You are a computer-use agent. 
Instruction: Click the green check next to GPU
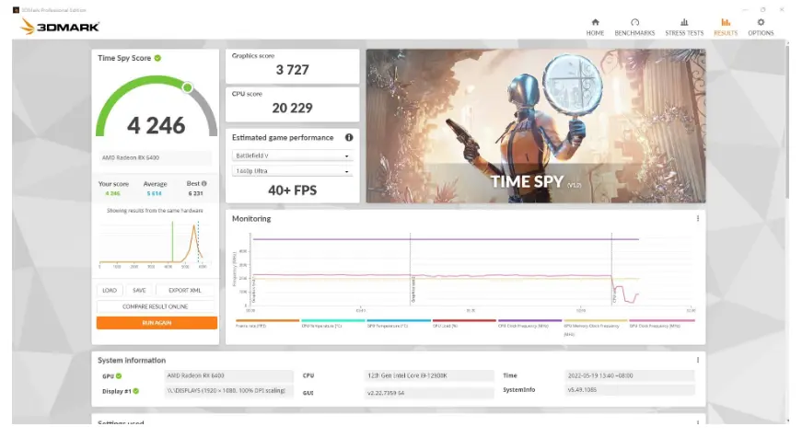119,376
